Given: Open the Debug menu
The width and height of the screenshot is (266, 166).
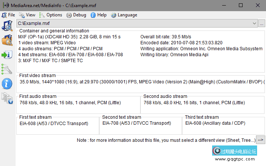Looking at the screenshot, I should (x=76, y=15).
